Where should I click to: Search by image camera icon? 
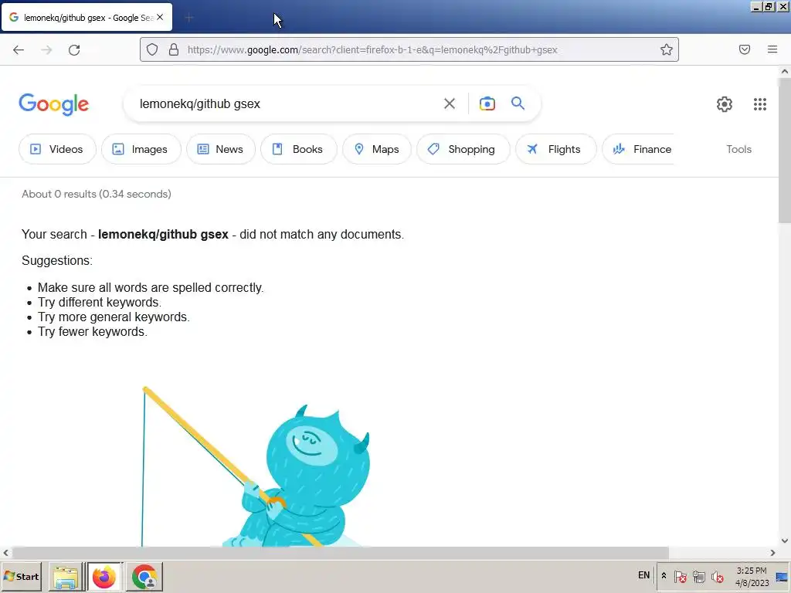pyautogui.click(x=487, y=103)
